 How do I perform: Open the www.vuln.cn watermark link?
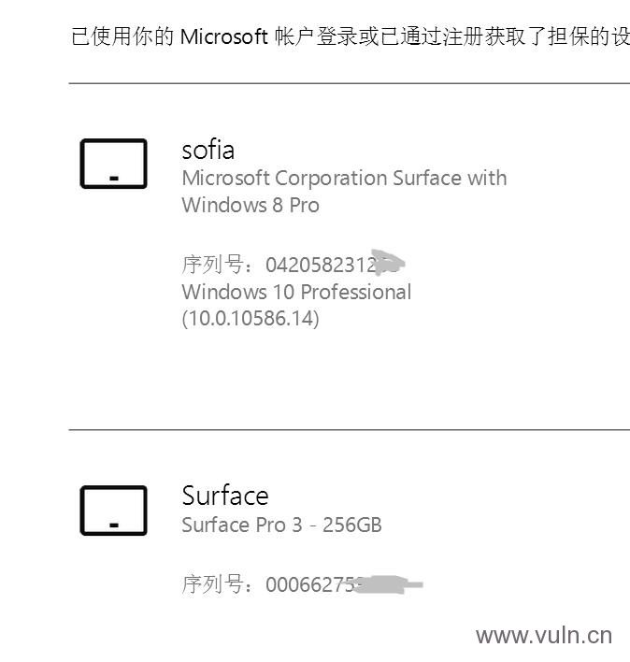click(x=544, y=636)
